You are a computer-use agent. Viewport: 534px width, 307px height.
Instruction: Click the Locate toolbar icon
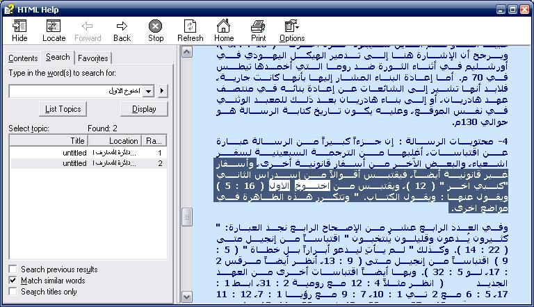point(54,26)
